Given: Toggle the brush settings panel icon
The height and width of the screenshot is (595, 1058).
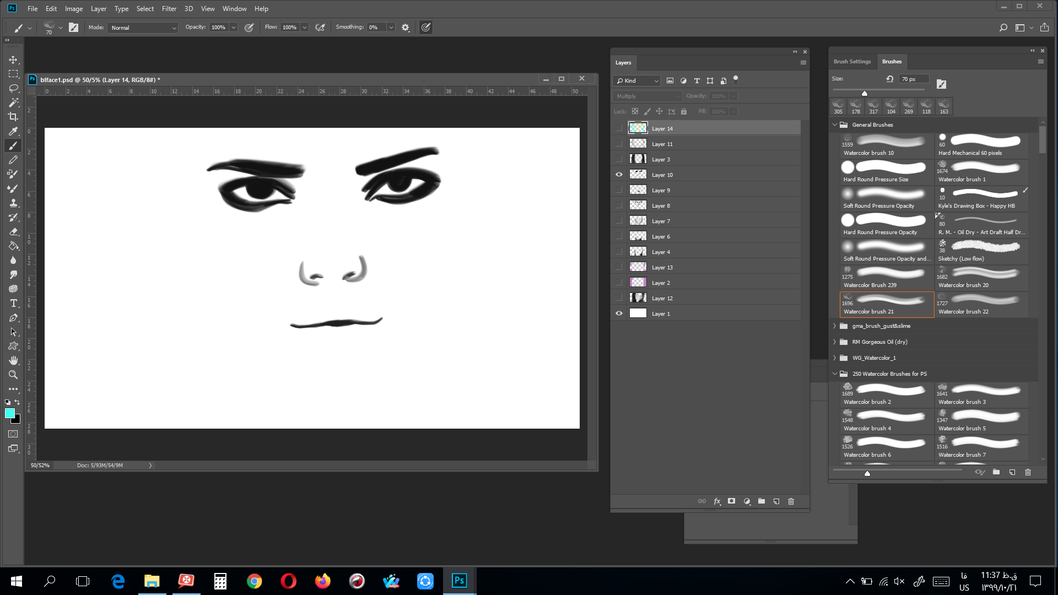Looking at the screenshot, I should pos(74,28).
